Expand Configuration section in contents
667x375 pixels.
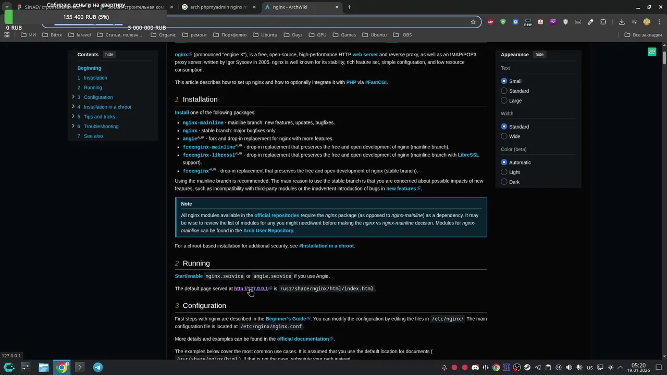point(73,97)
